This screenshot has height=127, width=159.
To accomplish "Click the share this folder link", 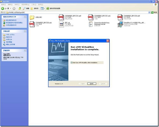I will (x=11, y=25).
